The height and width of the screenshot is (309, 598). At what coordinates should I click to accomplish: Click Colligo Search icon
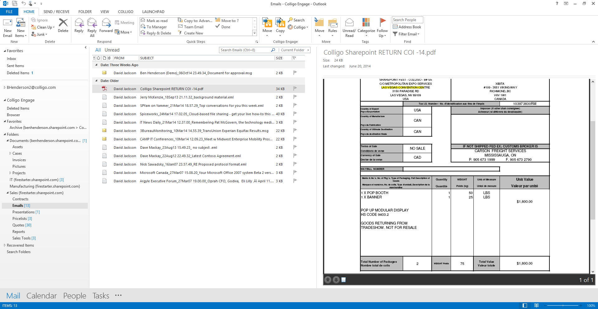(297, 20)
